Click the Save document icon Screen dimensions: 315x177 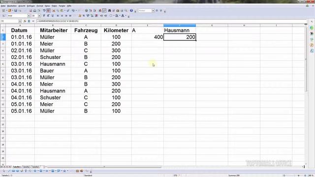[x=16, y=10]
